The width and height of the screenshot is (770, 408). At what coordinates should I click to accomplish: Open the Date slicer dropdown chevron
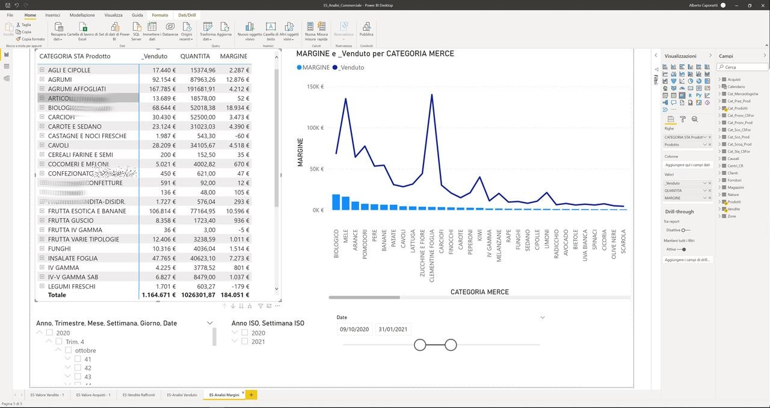(543, 317)
